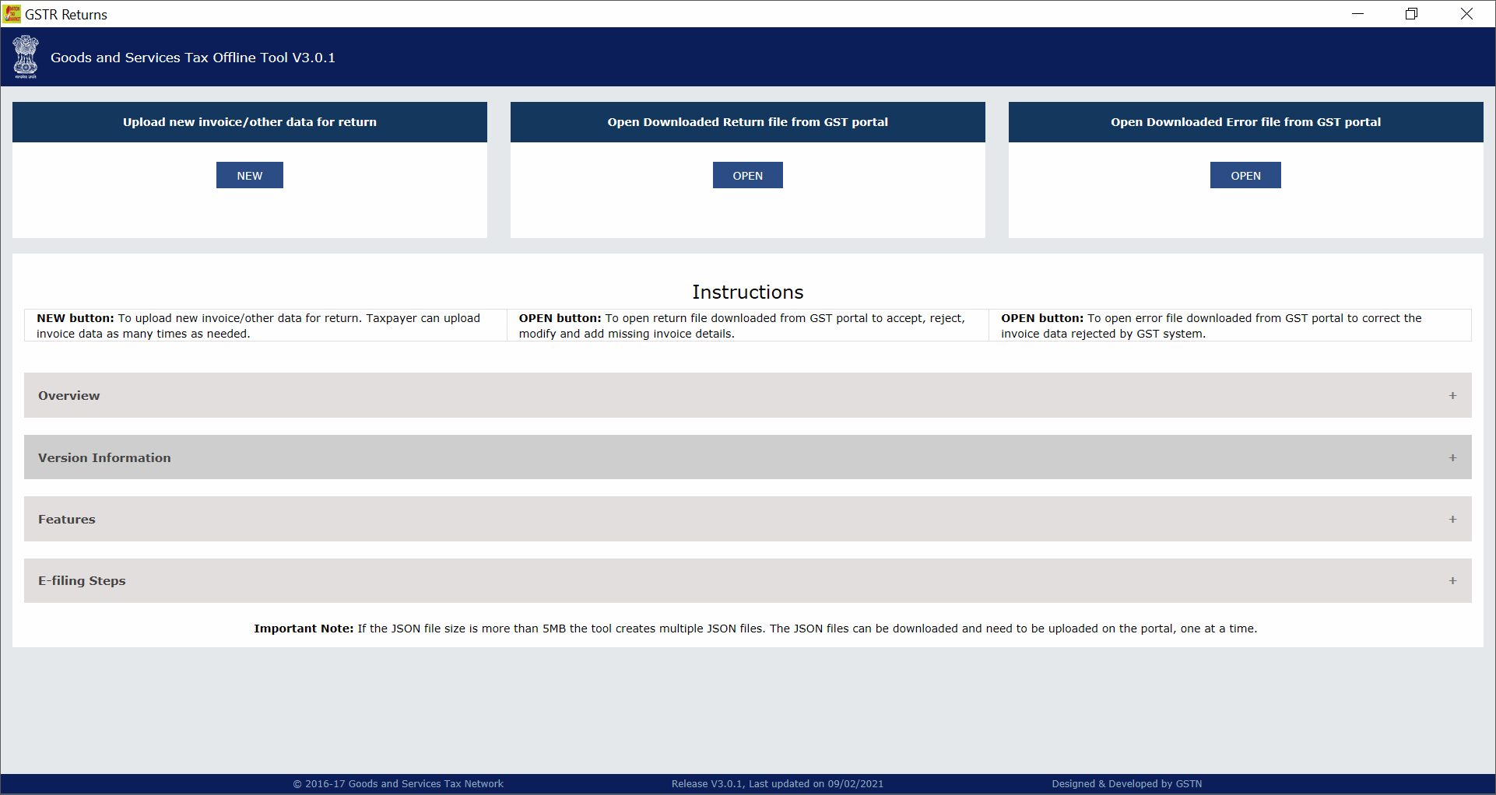Click the national emblem logo in header
Screen dimensions: 1496x795
click(26, 57)
